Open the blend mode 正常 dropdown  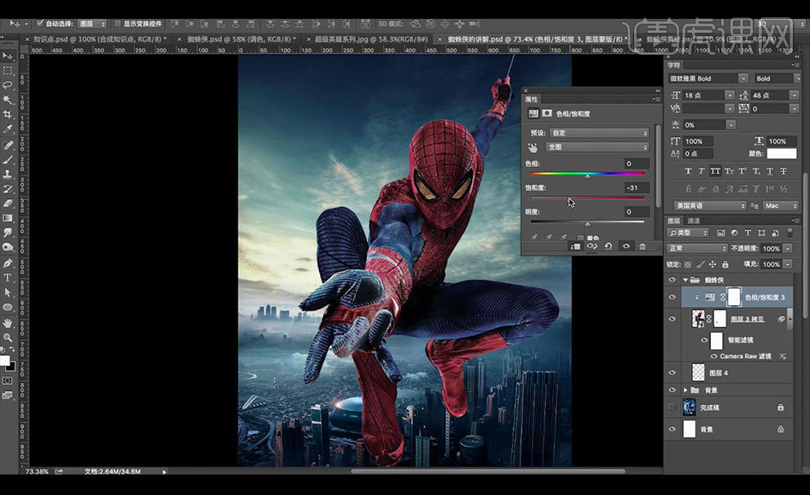(x=696, y=249)
